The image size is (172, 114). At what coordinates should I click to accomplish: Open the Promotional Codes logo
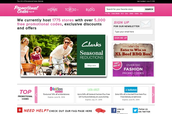(26, 9)
